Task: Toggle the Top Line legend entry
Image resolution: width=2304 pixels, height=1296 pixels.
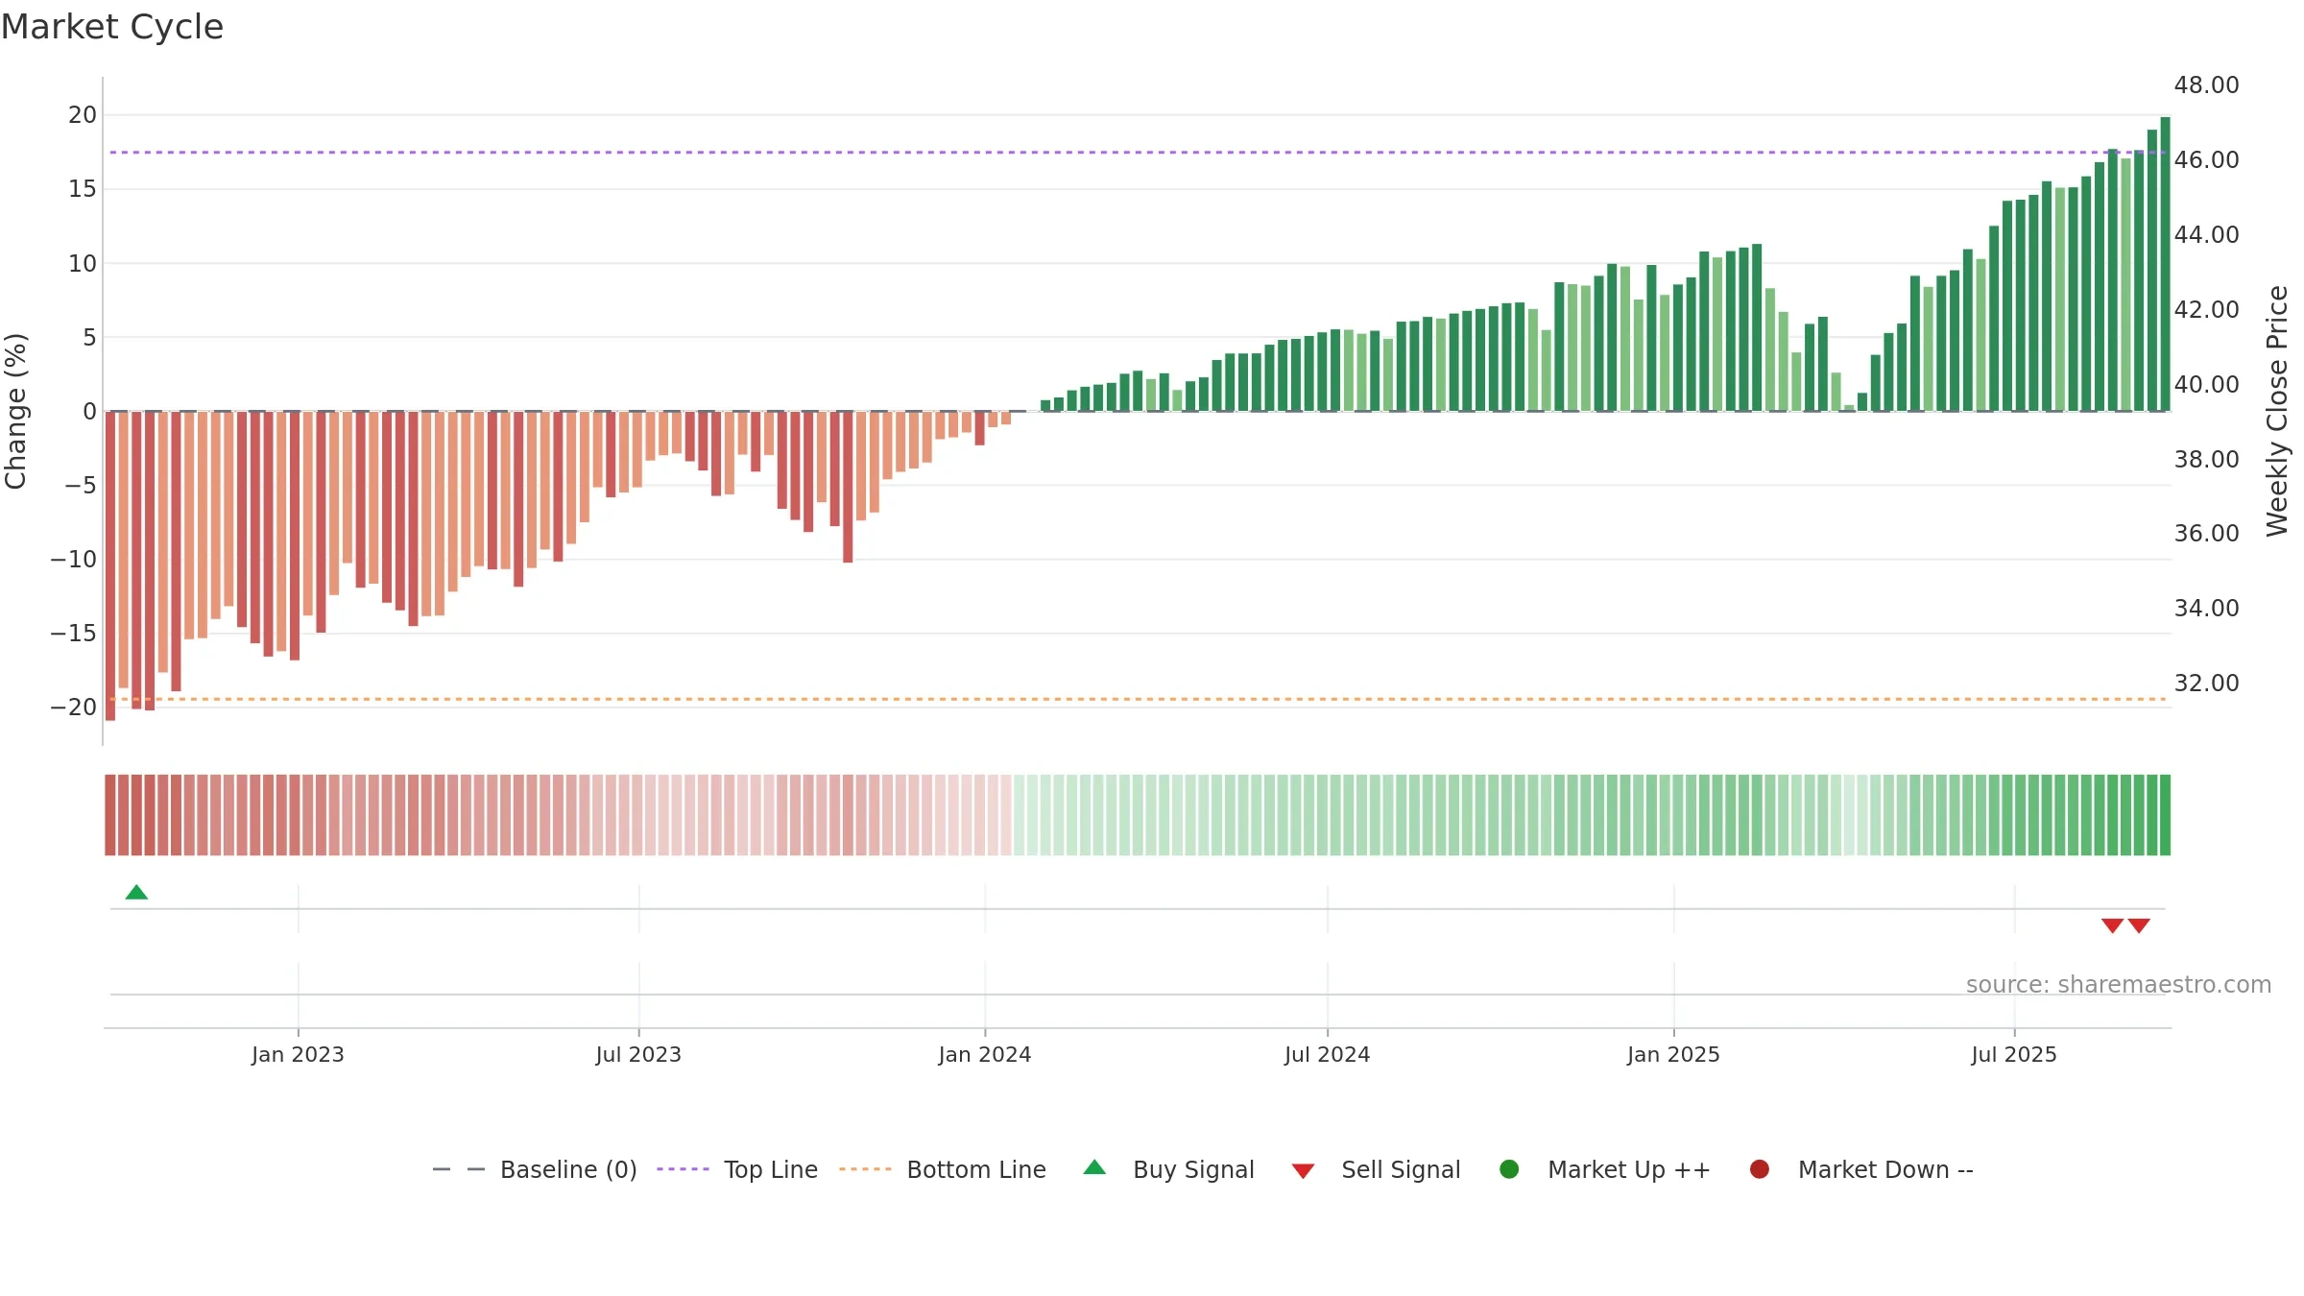Action: [x=737, y=1169]
